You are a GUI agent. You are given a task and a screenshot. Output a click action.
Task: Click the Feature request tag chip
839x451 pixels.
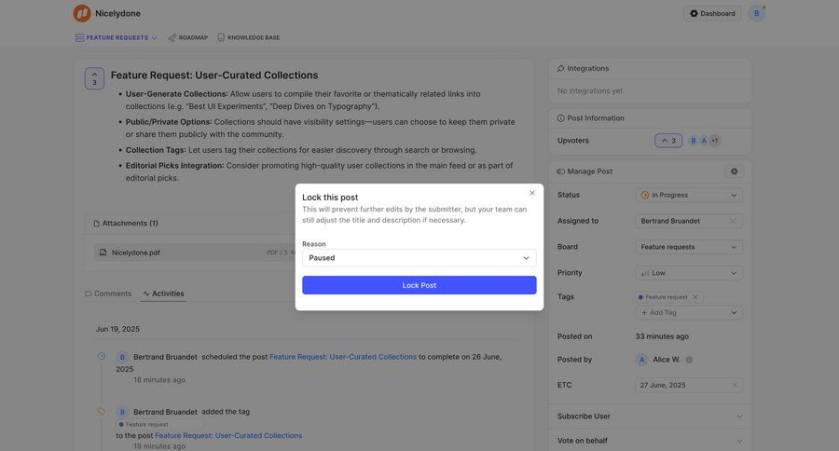coord(667,297)
